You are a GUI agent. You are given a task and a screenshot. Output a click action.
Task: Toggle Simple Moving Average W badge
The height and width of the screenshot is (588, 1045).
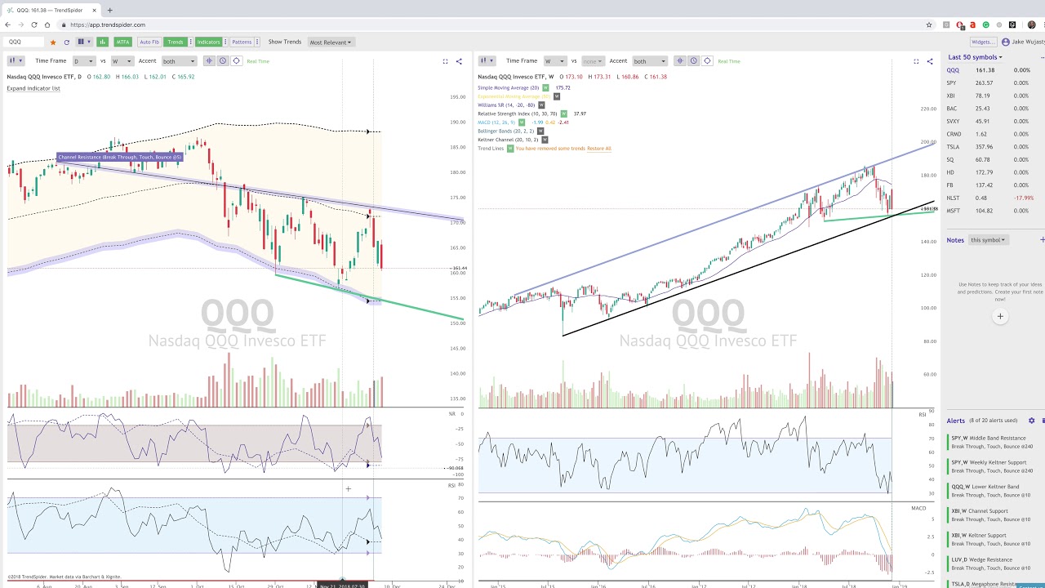click(545, 87)
